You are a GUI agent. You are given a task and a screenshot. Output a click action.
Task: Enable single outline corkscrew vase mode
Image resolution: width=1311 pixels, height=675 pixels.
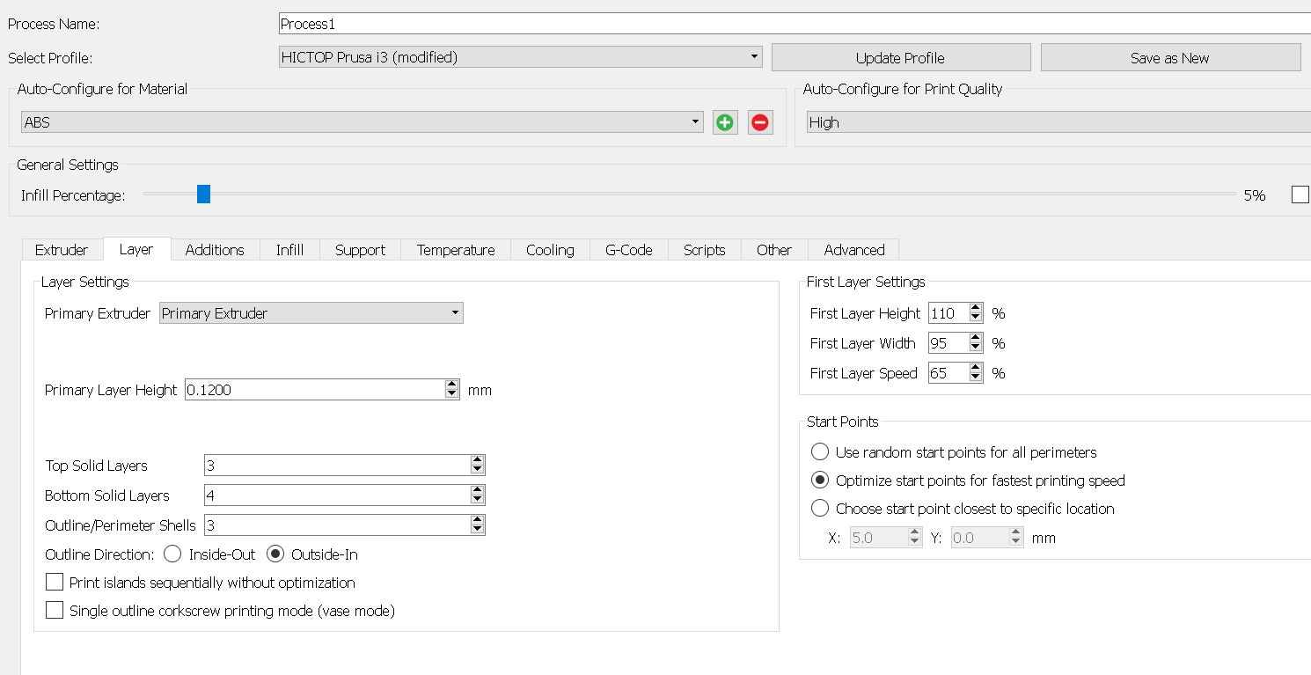(55, 611)
